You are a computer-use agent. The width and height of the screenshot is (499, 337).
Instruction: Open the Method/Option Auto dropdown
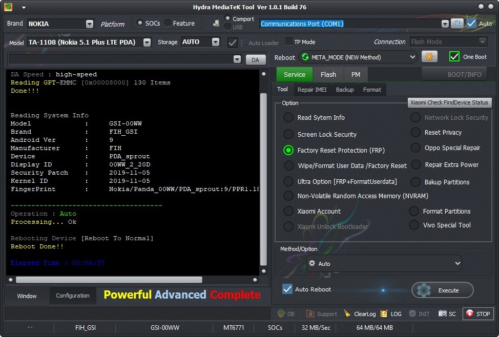coord(384,263)
